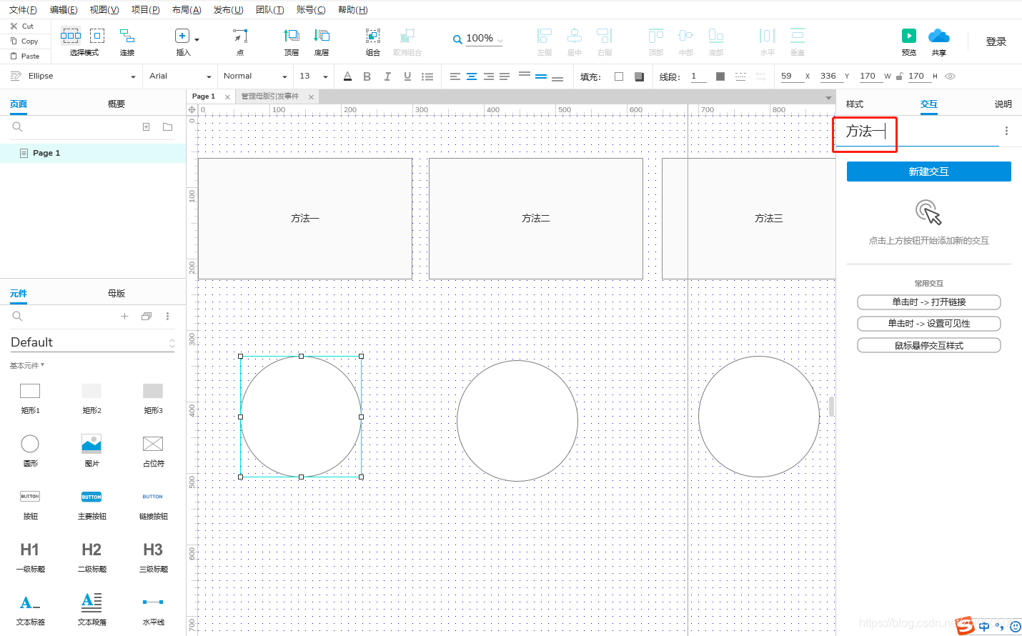Click the 填充 fill color swatch
Image resolution: width=1022 pixels, height=636 pixels.
tap(619, 76)
